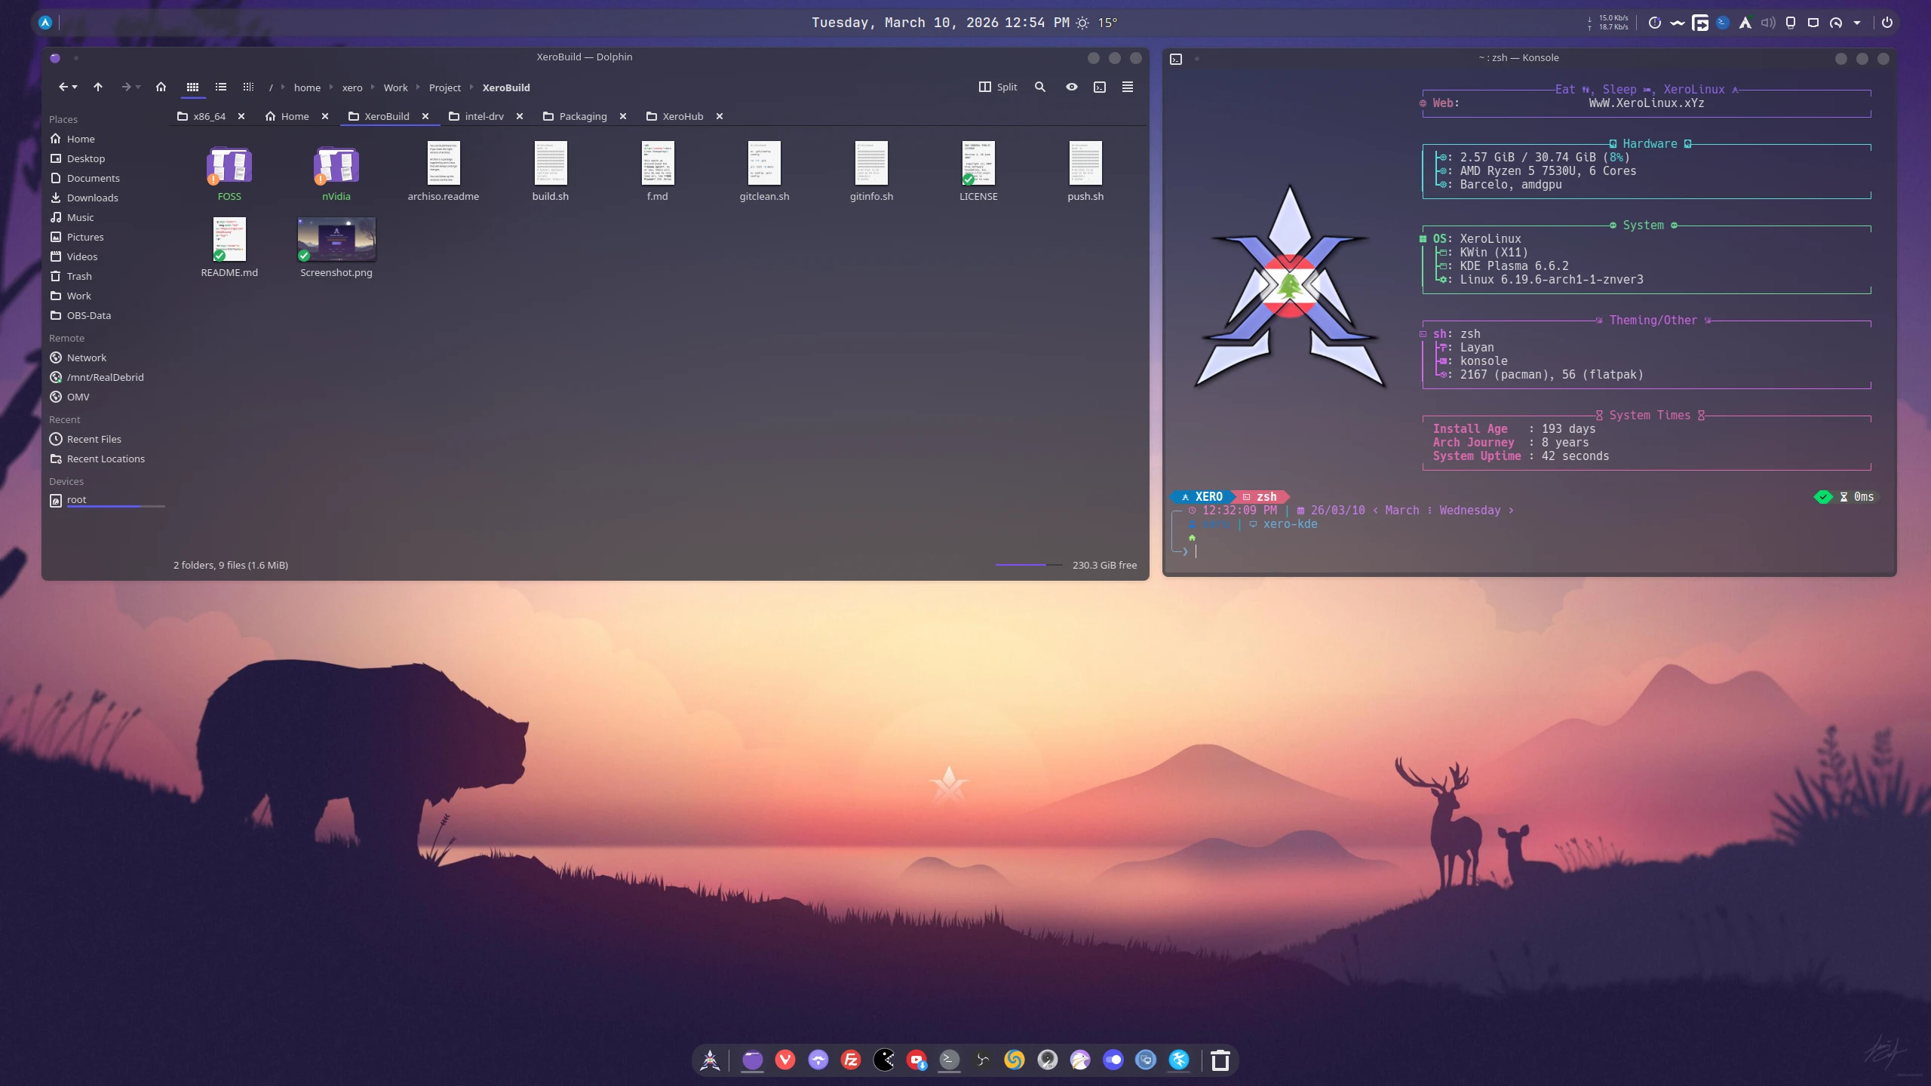Image resolution: width=1931 pixels, height=1086 pixels.
Task: Expand system tray hidden icons arrow
Action: (x=1857, y=23)
